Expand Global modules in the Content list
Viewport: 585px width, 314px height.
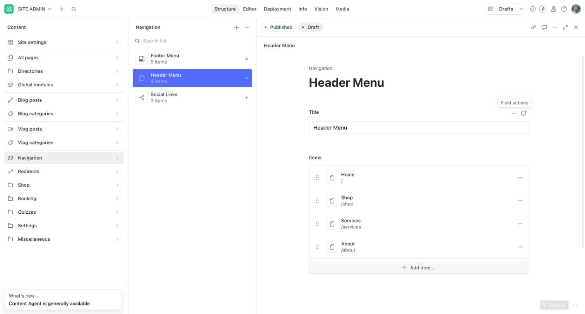[64, 85]
